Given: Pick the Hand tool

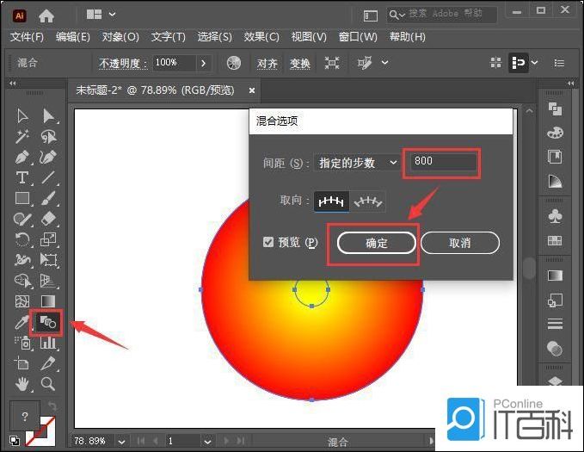Looking at the screenshot, I should [x=22, y=384].
